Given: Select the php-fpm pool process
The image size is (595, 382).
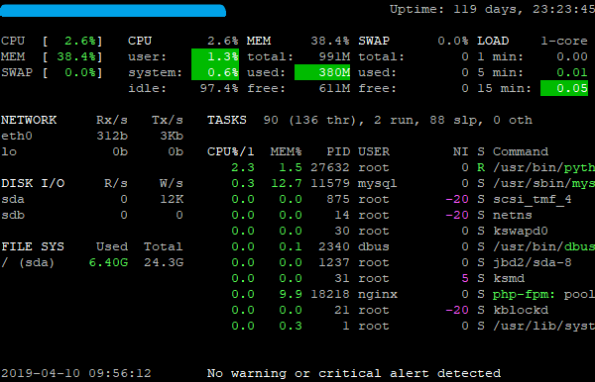Looking at the screenshot, I should pos(413,295).
